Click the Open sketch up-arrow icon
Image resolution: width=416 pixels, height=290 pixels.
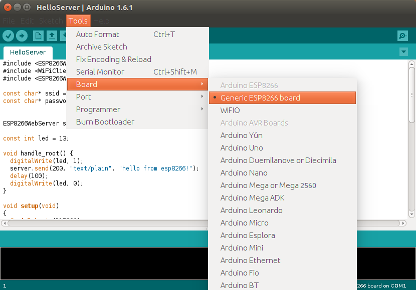(x=52, y=35)
